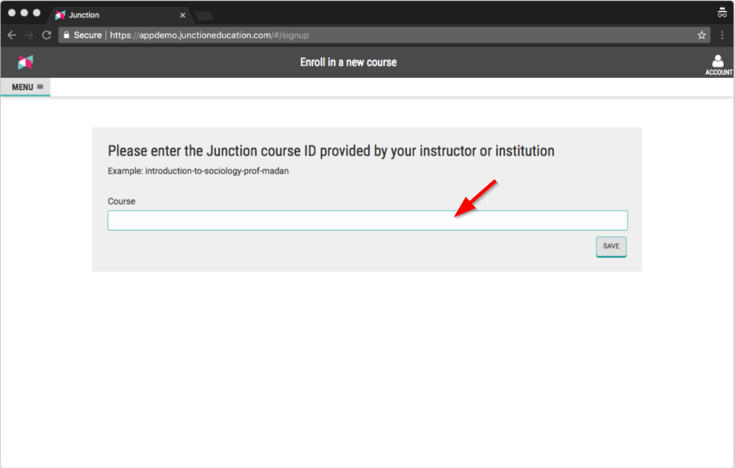
Task: Click the URL address bar
Action: 384,35
